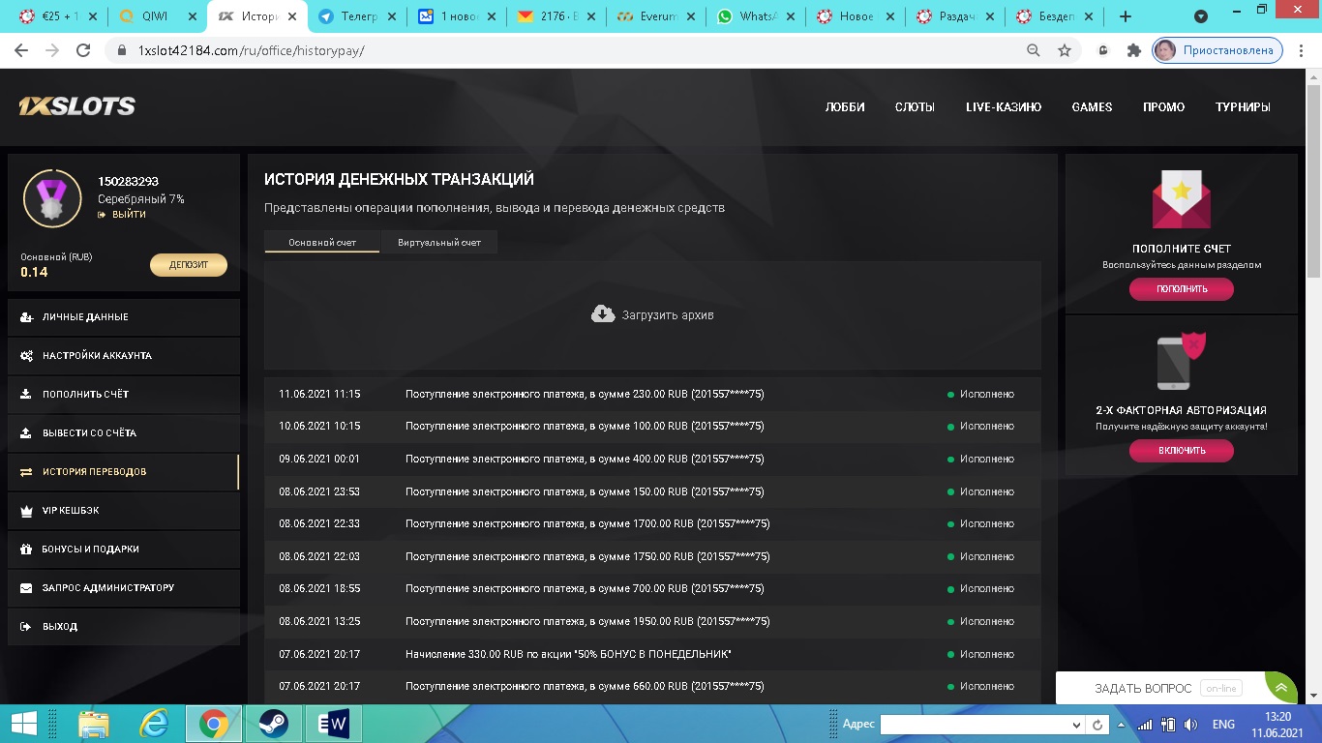Click the "50% БОНУС В ПОНЕДЕЛЬНИК" bonus row
The image size is (1322, 743).
pyautogui.click(x=653, y=655)
